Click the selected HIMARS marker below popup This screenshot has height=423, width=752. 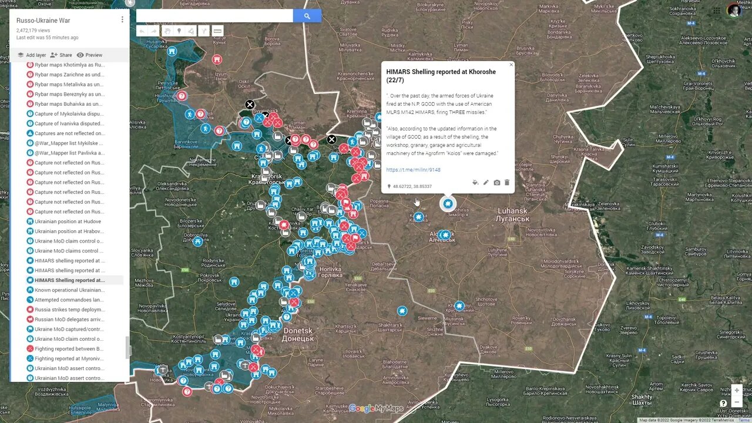coord(448,204)
